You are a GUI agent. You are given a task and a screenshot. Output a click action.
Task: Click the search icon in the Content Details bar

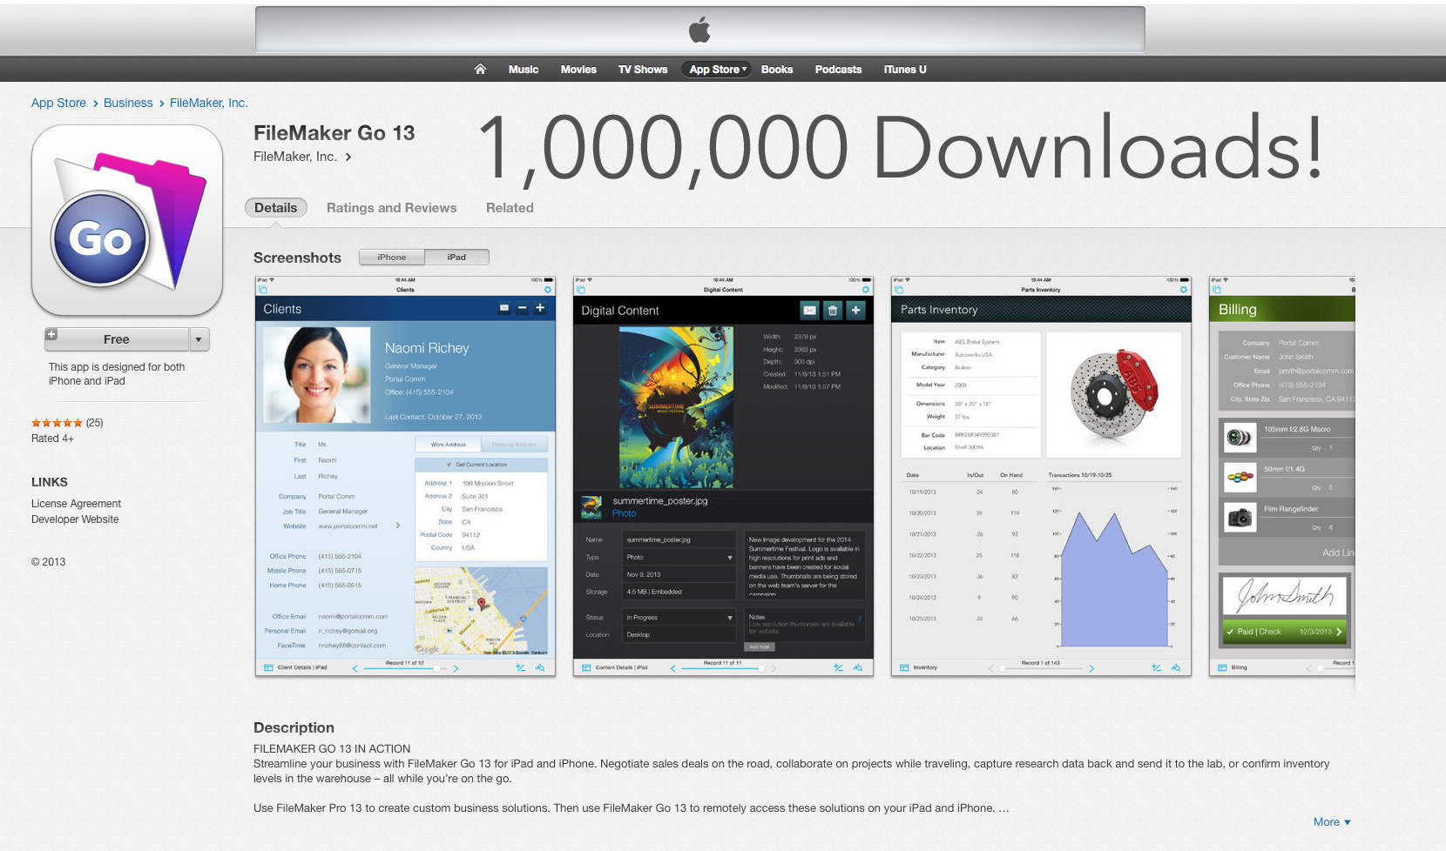(x=859, y=667)
